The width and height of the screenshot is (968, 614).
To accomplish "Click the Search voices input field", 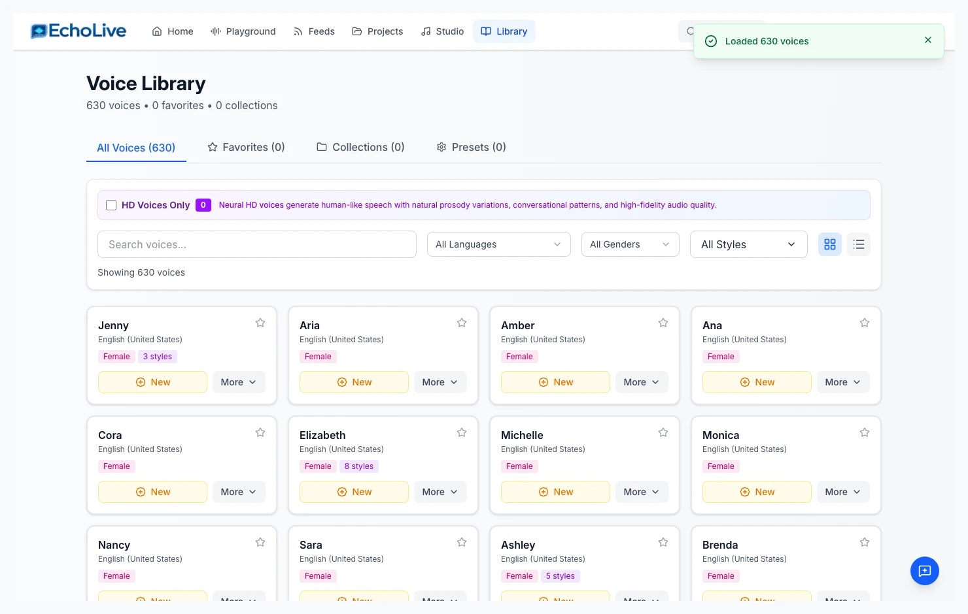I will coord(256,244).
